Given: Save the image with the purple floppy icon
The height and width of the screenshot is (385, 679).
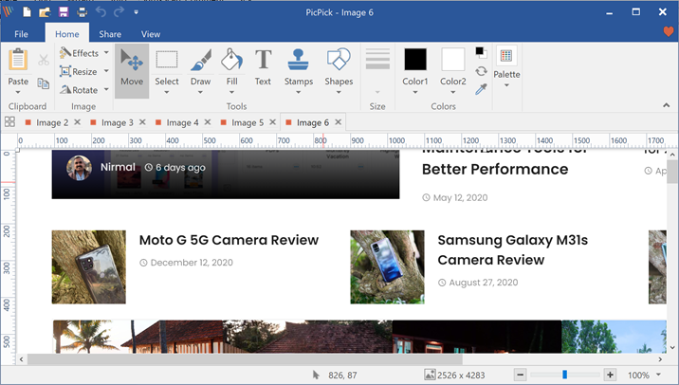Looking at the screenshot, I should click(x=64, y=12).
